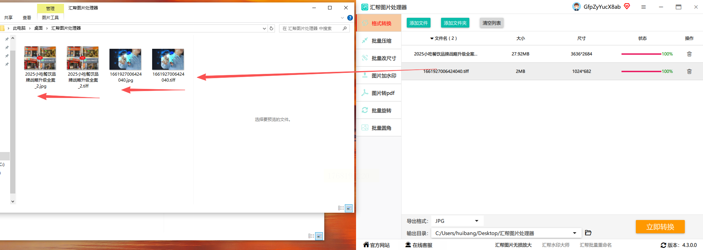Click the 立即转换 button

[660, 227]
